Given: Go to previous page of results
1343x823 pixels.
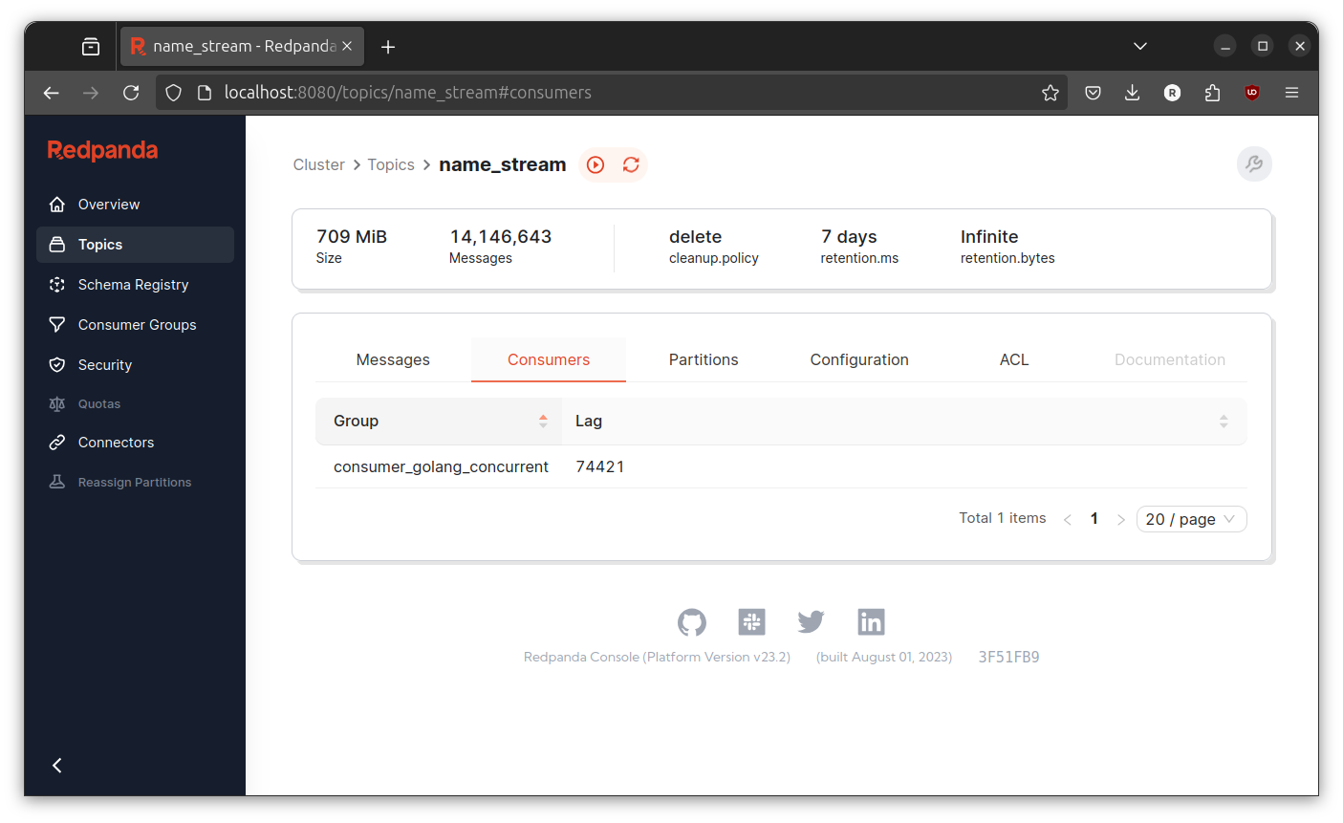Looking at the screenshot, I should click(x=1067, y=519).
